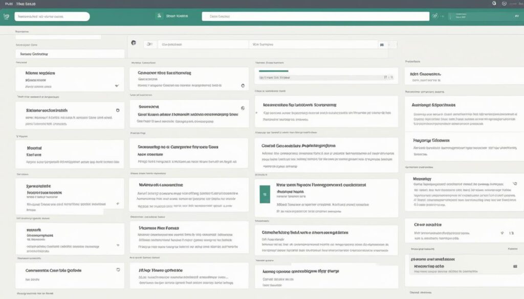524x299 pixels.
Task: Toggle the circle on the first middle-column card
Action: 243,85
